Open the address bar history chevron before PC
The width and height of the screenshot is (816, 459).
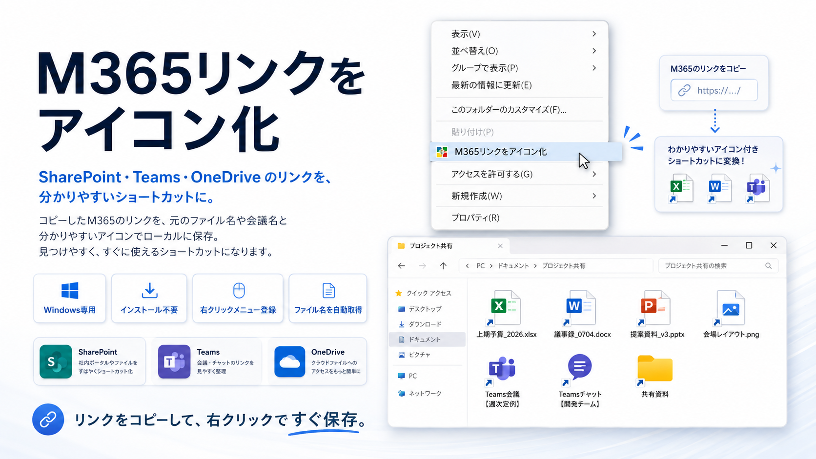click(468, 266)
